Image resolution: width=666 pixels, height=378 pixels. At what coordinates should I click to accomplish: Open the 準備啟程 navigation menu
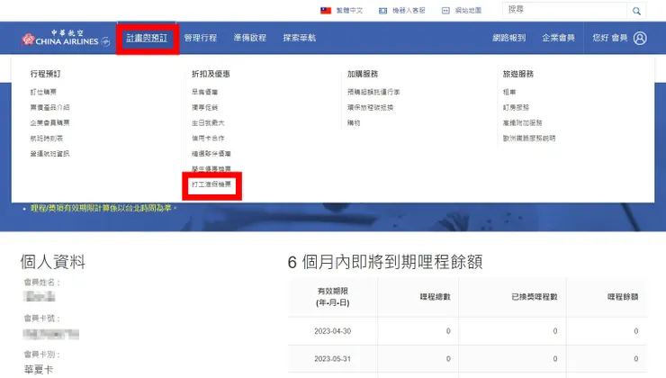pos(250,38)
